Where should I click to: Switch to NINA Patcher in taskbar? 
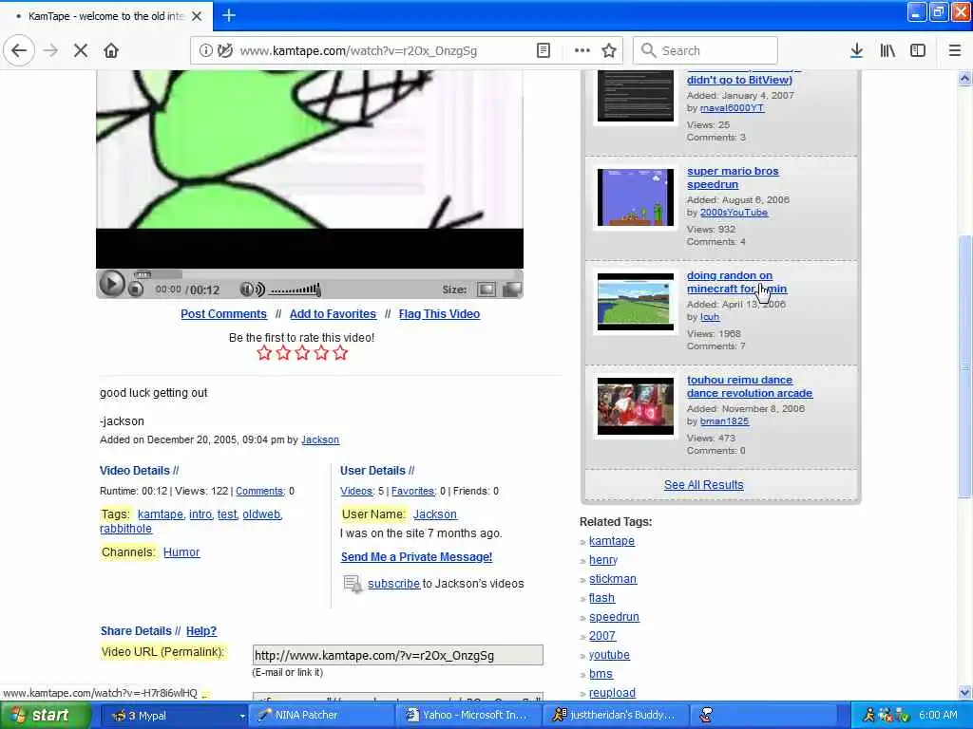(321, 716)
